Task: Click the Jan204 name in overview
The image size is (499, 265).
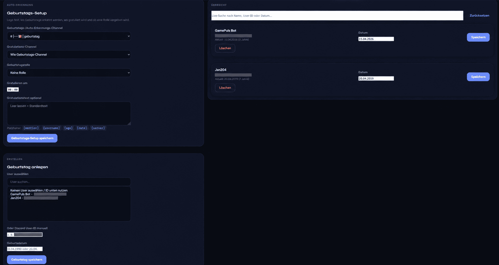Action: (x=220, y=70)
